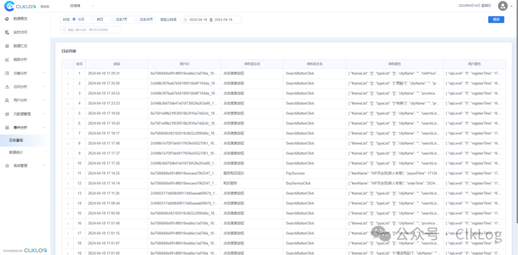Select the 过去7天 radio button

pos(112,20)
